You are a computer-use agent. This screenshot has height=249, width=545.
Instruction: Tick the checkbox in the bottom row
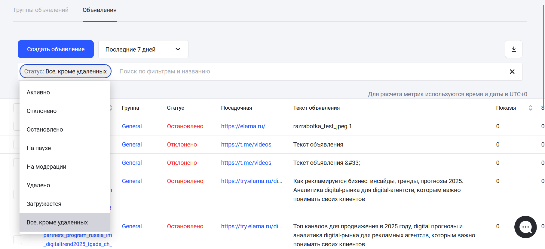(18, 239)
